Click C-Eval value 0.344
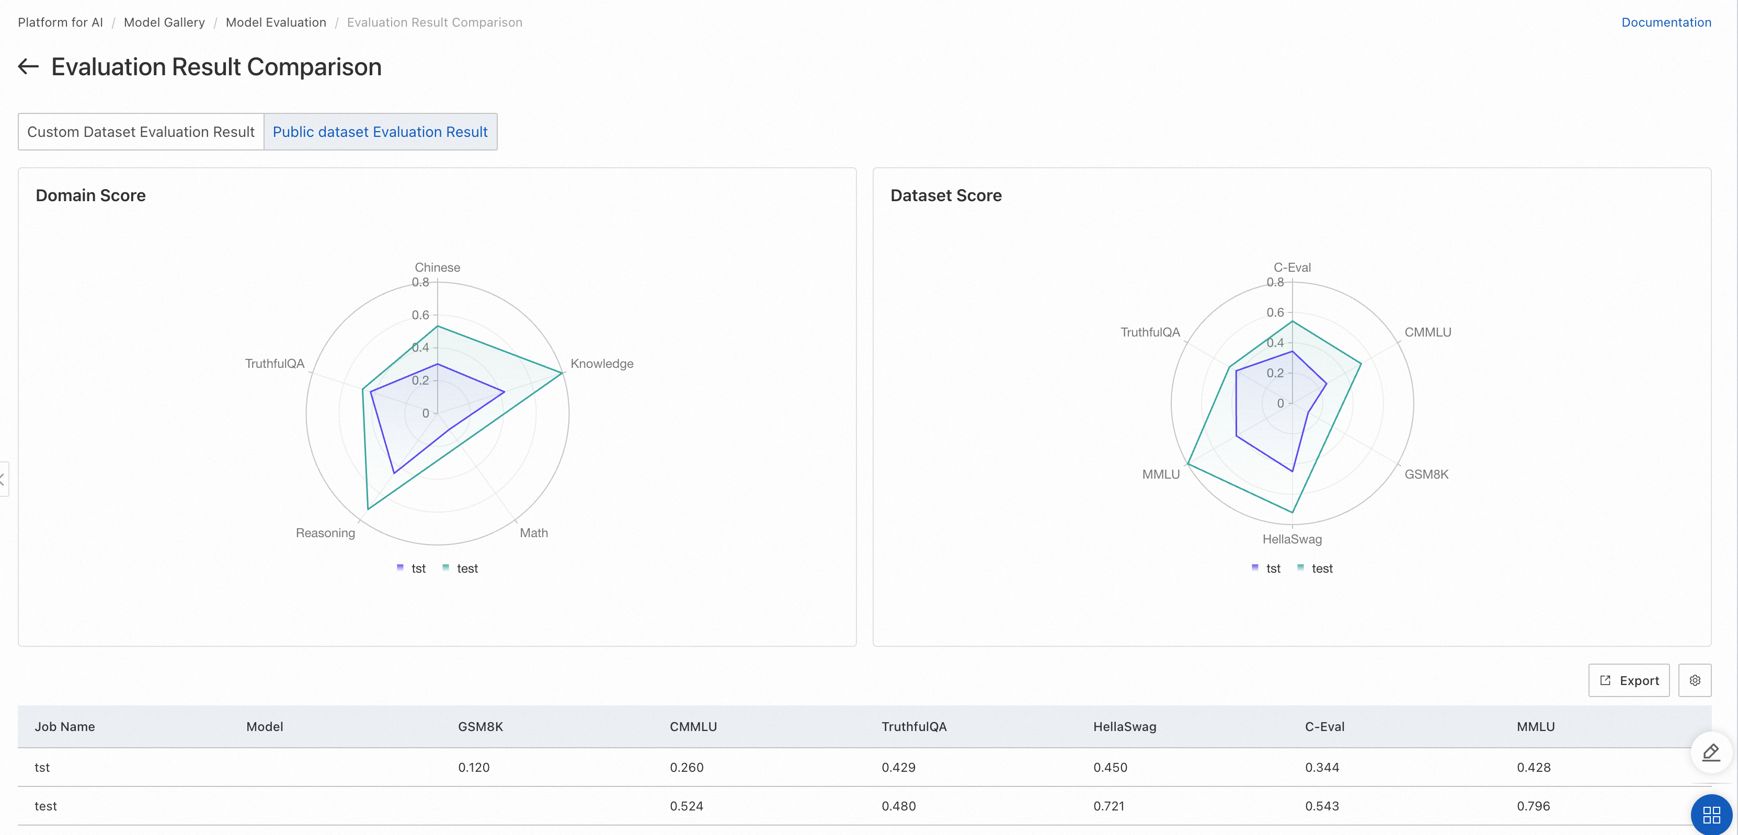 coord(1322,768)
